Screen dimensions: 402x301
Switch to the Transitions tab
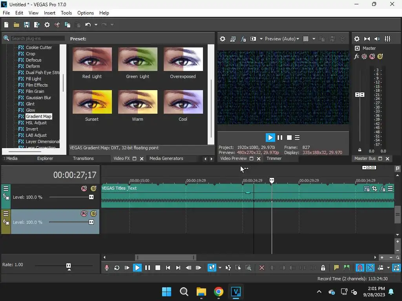pyautogui.click(x=83, y=158)
